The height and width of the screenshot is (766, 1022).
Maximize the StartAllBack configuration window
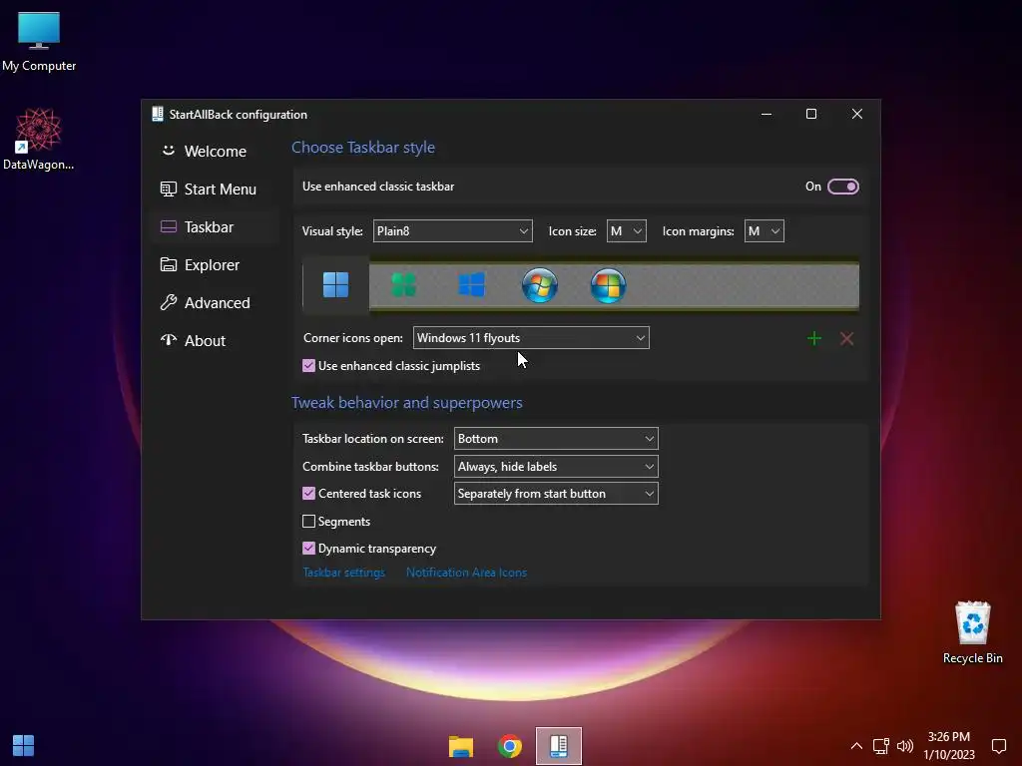tap(811, 114)
